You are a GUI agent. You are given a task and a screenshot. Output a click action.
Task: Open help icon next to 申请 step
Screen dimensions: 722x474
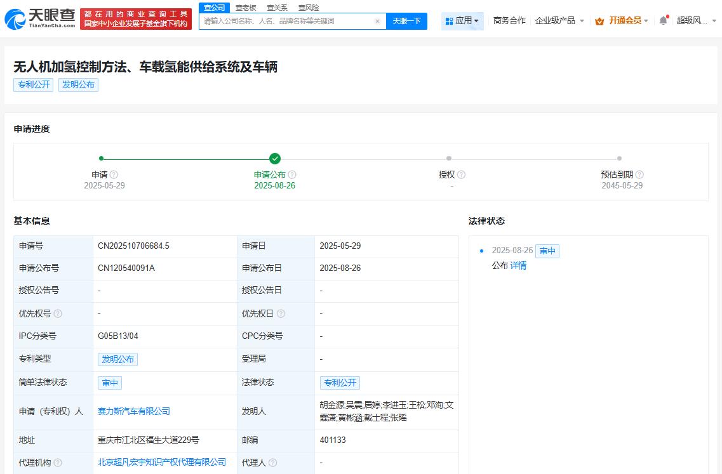pyautogui.click(x=114, y=174)
